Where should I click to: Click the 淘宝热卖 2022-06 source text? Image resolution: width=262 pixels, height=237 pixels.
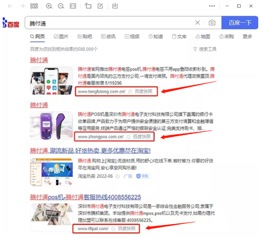(x=95, y=176)
